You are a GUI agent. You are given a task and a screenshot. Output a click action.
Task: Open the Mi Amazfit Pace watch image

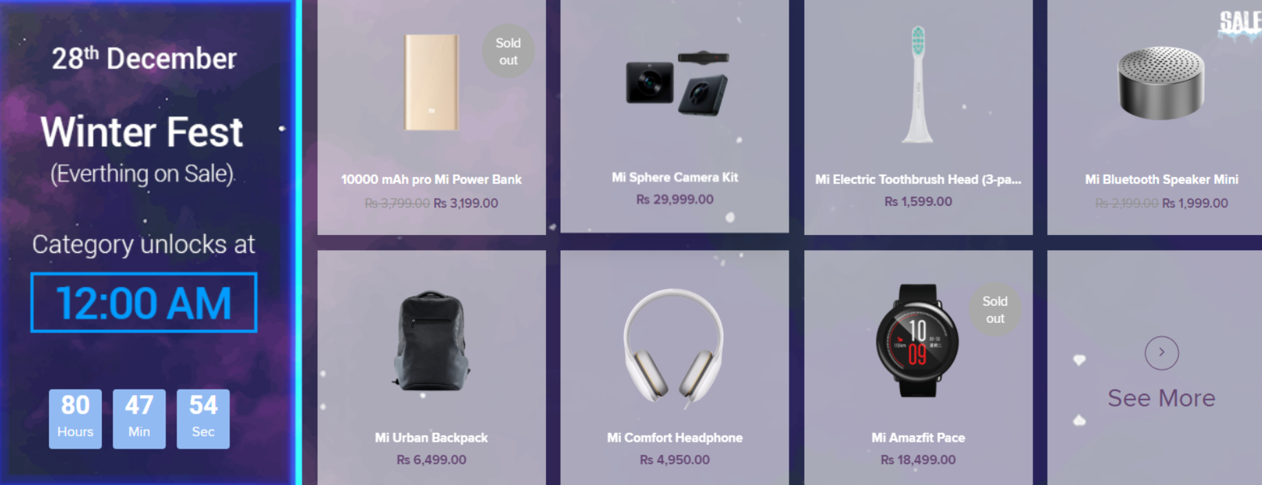[x=917, y=341]
